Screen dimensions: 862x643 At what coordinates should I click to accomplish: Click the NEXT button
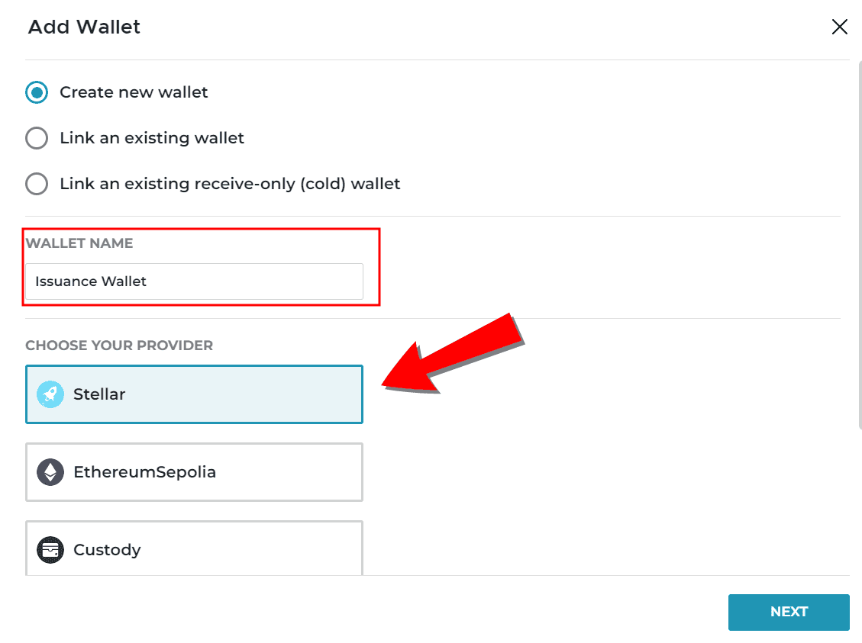coord(789,612)
